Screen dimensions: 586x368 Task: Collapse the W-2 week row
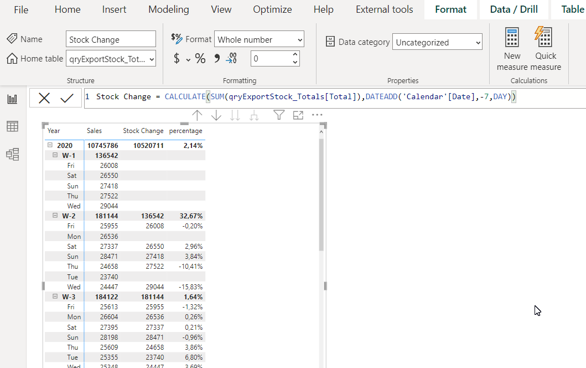tap(55, 215)
